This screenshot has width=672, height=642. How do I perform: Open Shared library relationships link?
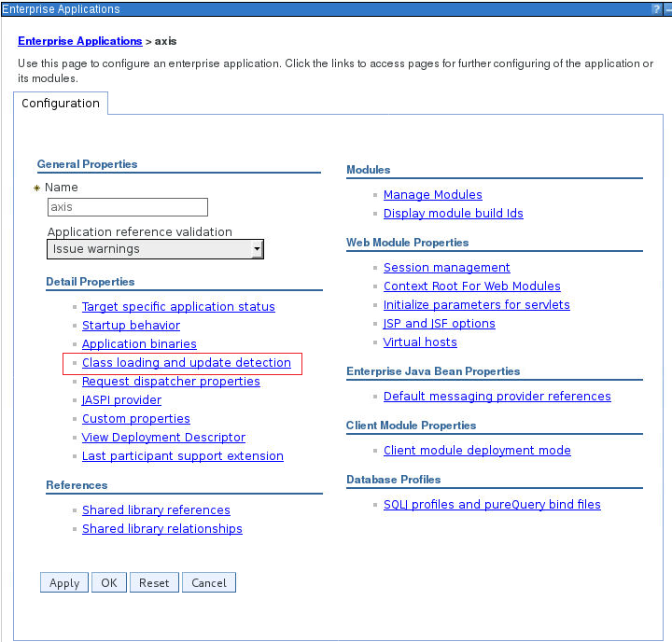pos(162,529)
